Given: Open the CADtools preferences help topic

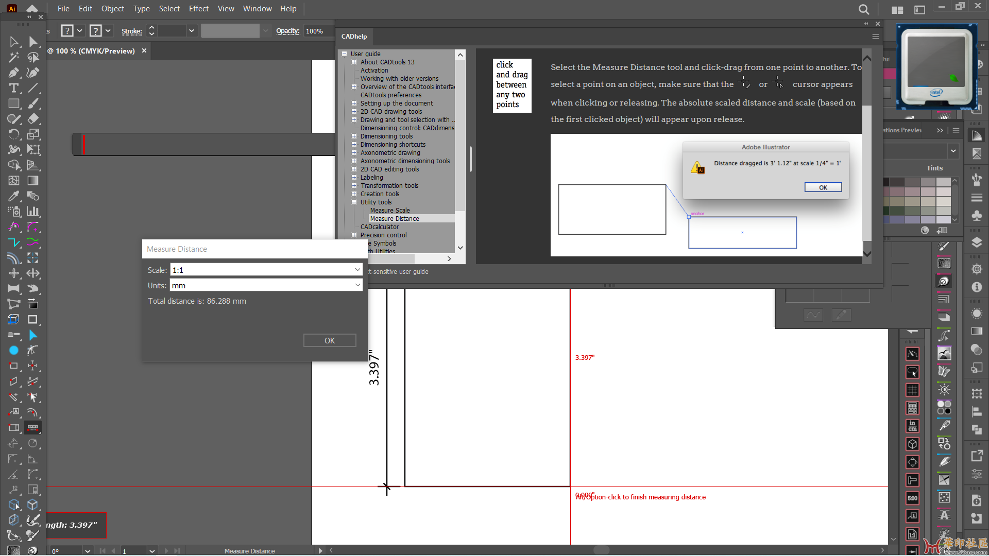Looking at the screenshot, I should [x=391, y=95].
